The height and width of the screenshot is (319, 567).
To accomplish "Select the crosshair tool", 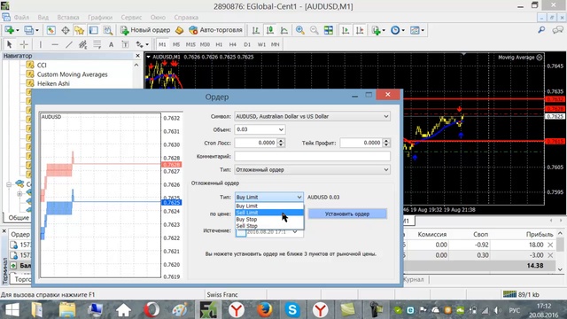I will pos(24,44).
